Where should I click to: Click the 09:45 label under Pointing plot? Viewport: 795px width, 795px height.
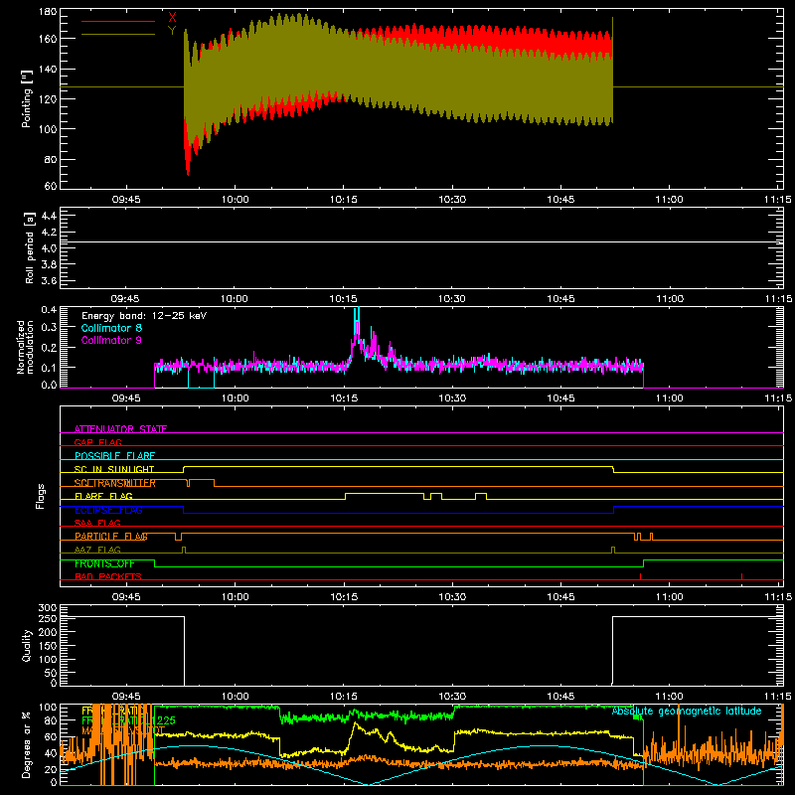126,200
